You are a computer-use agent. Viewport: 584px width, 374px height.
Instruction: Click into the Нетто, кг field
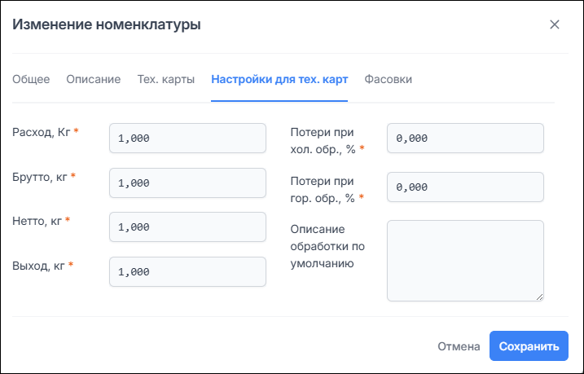pyautogui.click(x=187, y=227)
